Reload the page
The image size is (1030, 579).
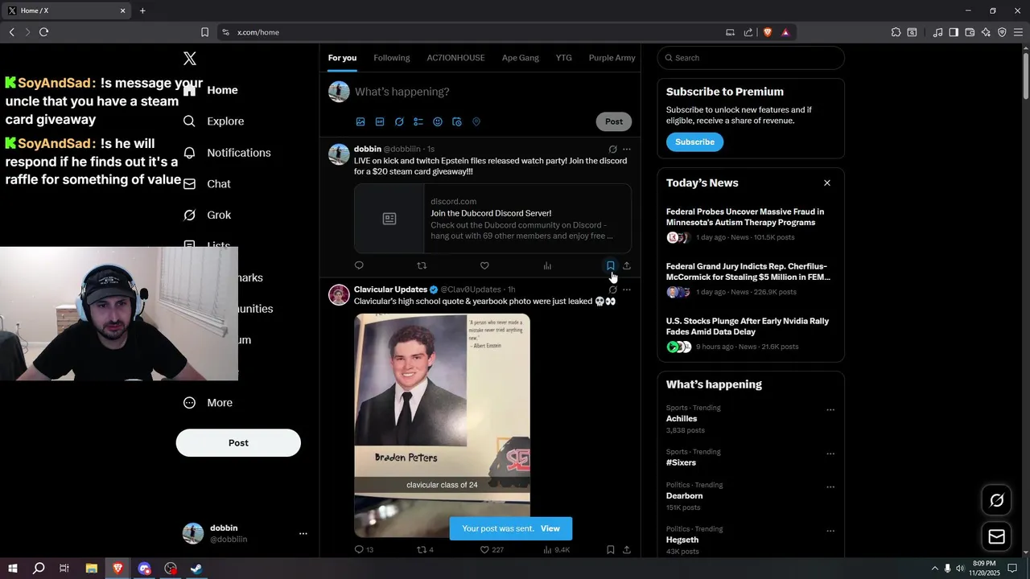[x=43, y=32]
